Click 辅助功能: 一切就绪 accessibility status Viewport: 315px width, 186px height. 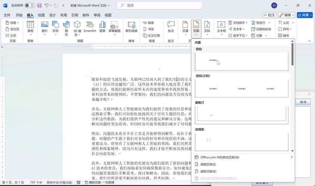(100, 182)
